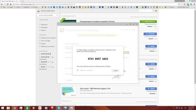Select the Θέματα radio filter
Screen dimensions: 196x110
[40, 30]
